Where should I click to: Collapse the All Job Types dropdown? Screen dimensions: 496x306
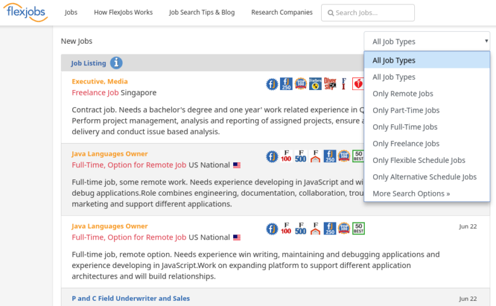click(x=426, y=42)
